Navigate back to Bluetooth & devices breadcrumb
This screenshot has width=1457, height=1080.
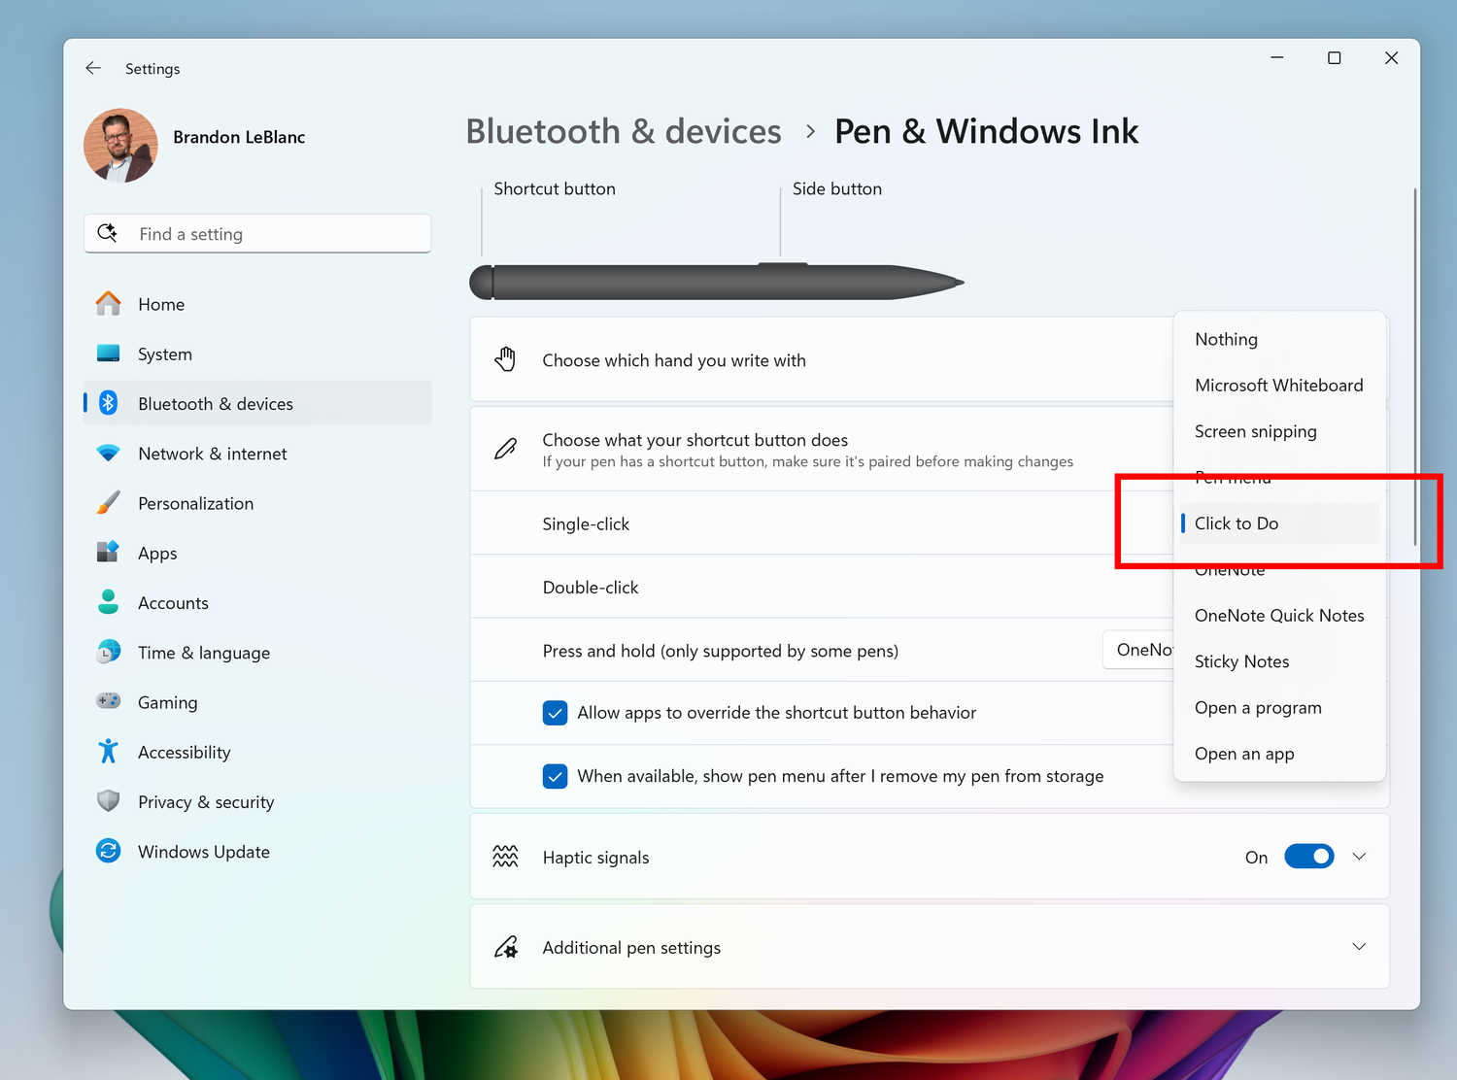(623, 130)
